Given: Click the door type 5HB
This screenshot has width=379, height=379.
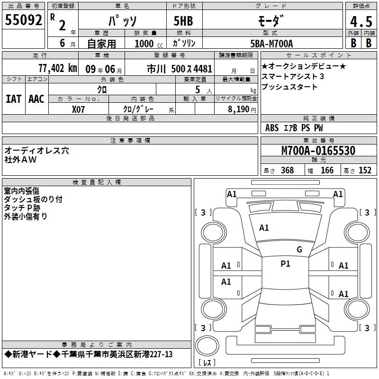Looking at the screenshot, I should 183,21.
